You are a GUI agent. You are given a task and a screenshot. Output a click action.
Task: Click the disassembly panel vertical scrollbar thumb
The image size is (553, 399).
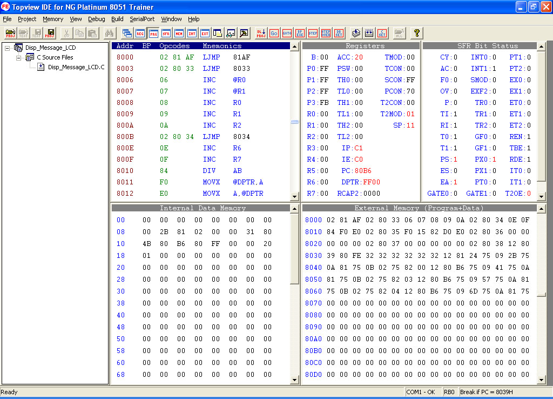coord(294,122)
